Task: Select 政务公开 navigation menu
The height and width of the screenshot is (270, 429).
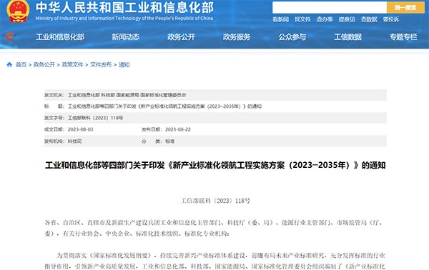Action: (181, 37)
